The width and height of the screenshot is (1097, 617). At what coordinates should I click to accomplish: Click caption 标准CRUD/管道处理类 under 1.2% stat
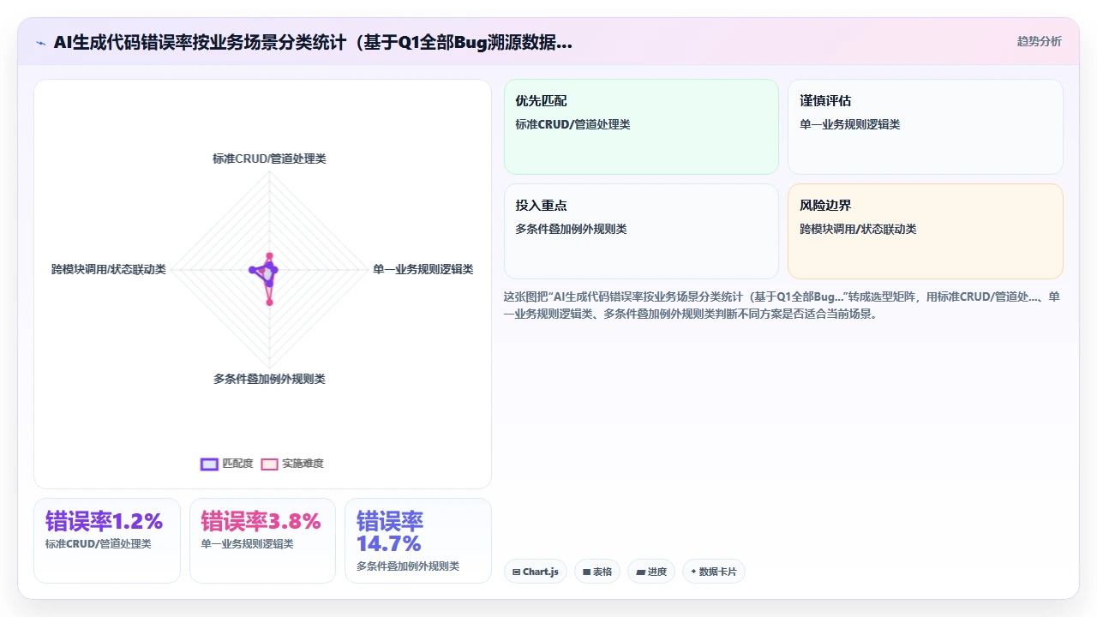[98, 544]
